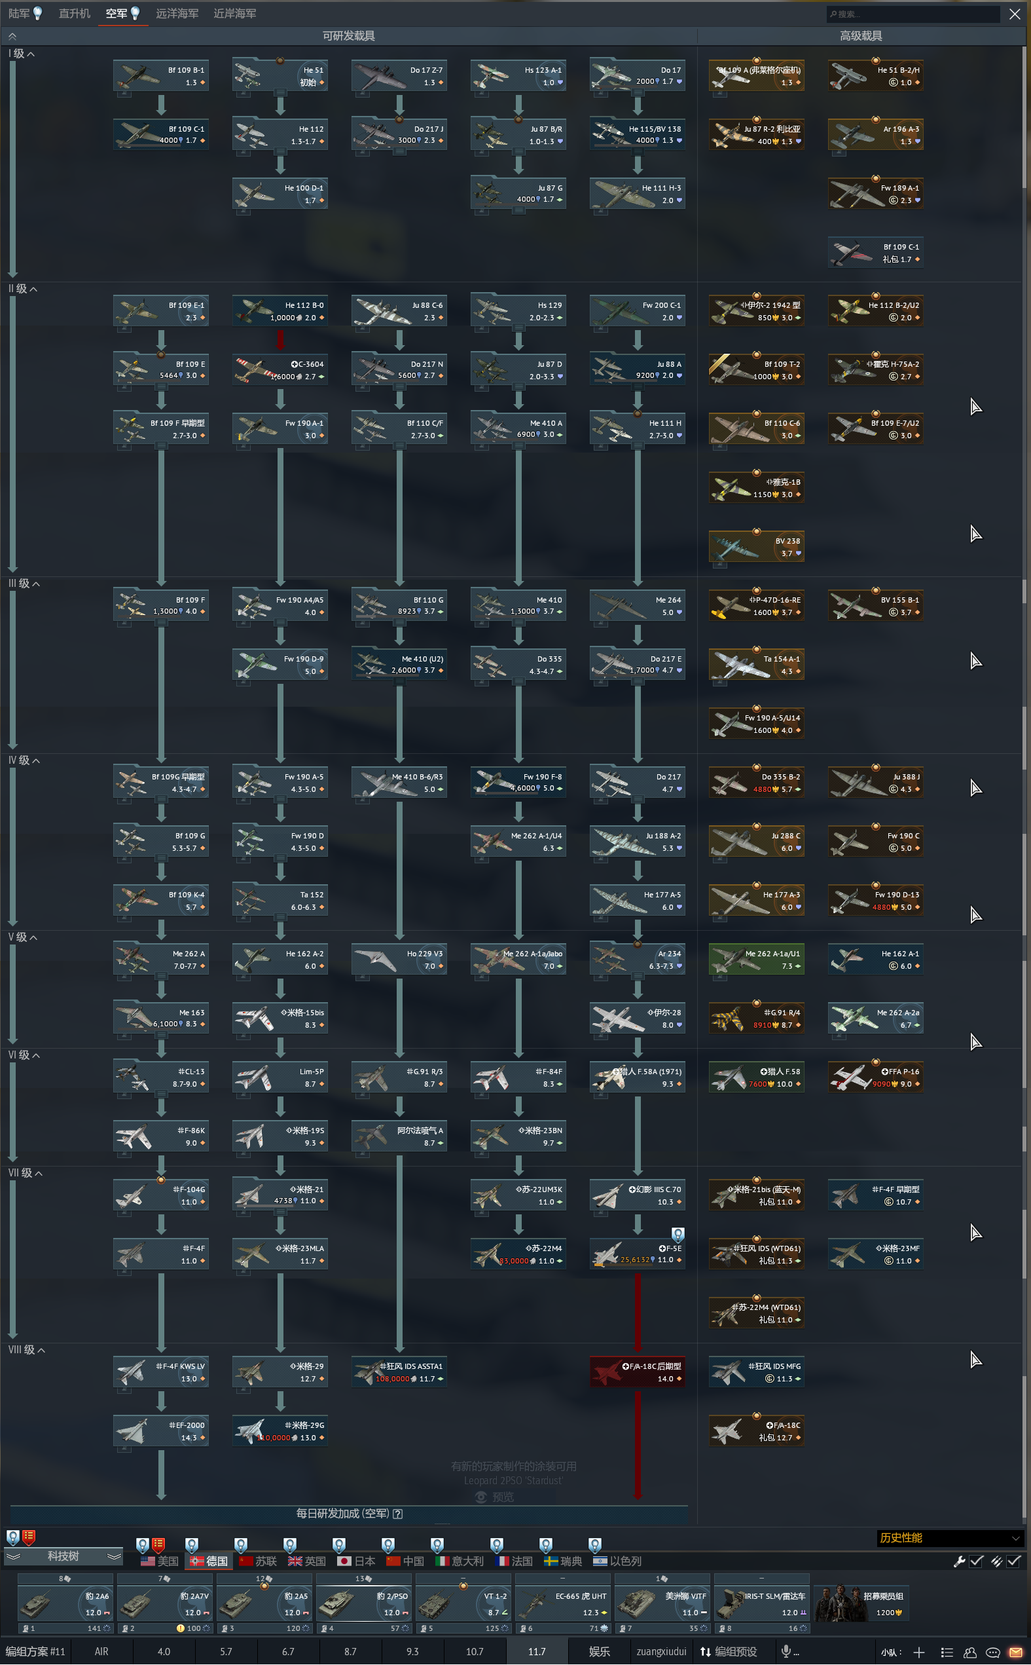The image size is (1031, 1665).
Task: Select the 11.7 battle rating preset
Action: (x=537, y=1651)
